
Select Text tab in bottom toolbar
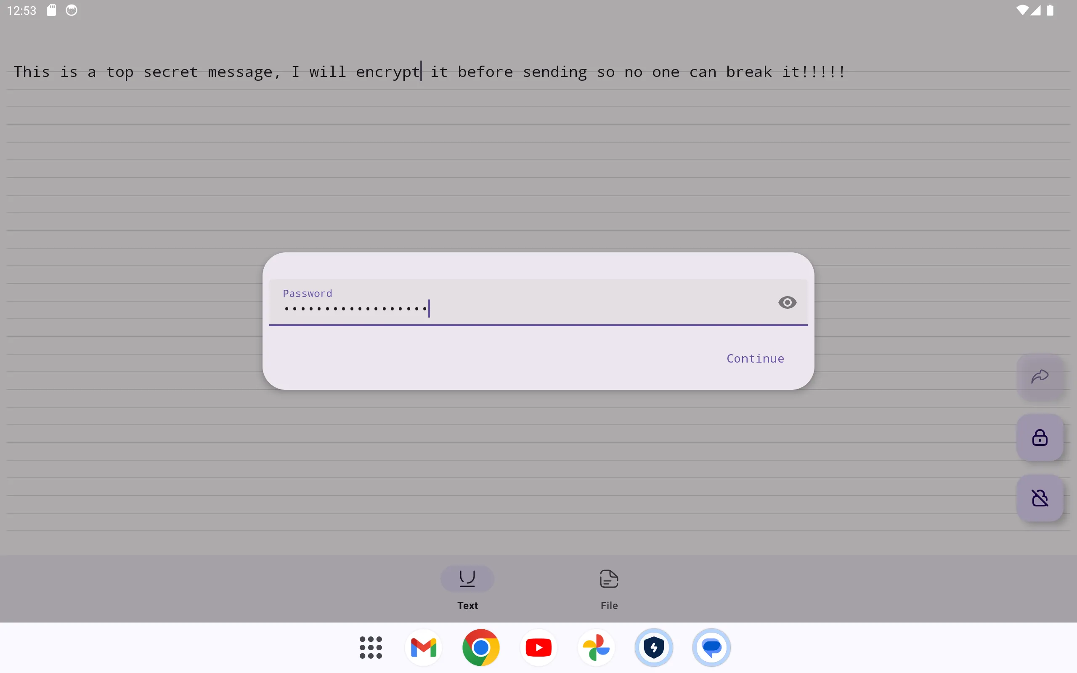click(467, 588)
